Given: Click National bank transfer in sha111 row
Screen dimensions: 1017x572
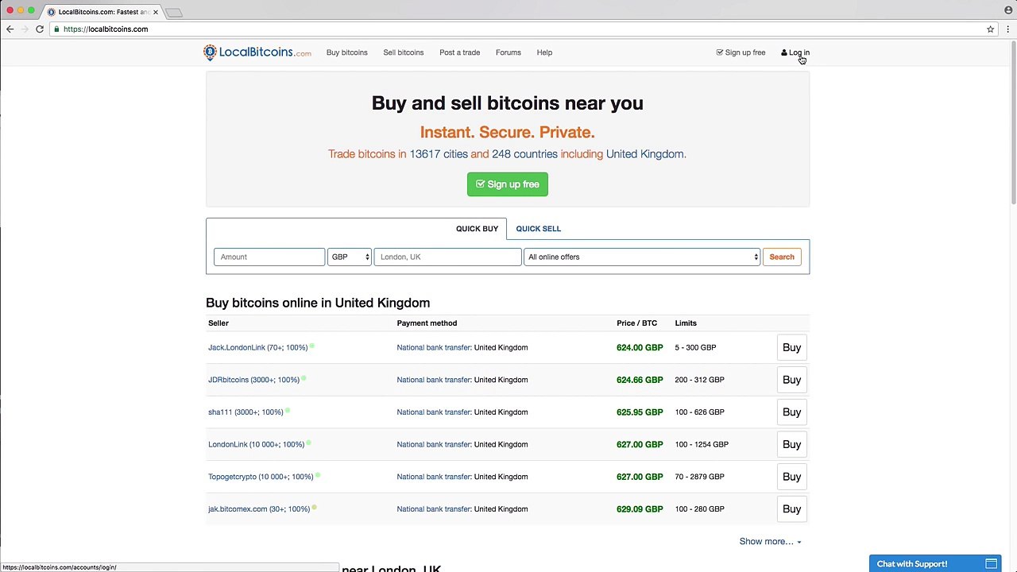Looking at the screenshot, I should pos(434,412).
